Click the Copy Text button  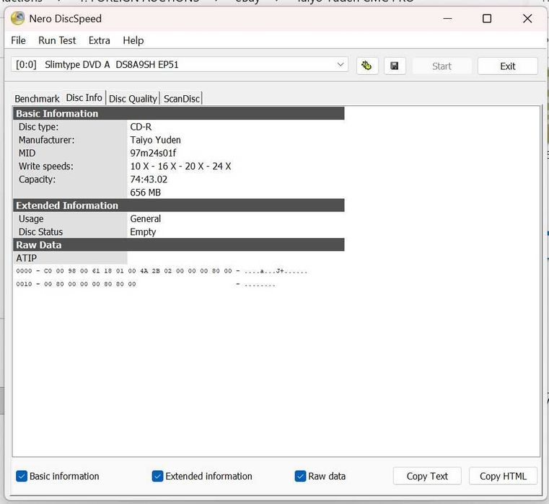click(x=427, y=476)
